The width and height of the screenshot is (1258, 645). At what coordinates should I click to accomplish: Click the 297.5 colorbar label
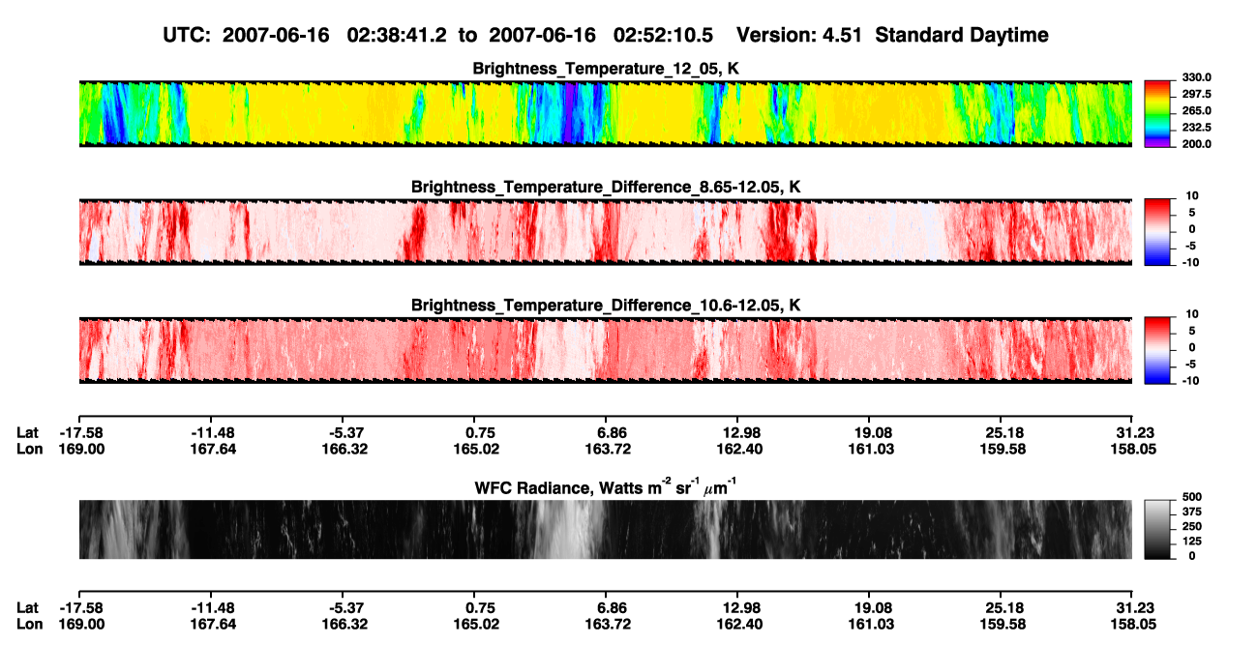point(1196,94)
